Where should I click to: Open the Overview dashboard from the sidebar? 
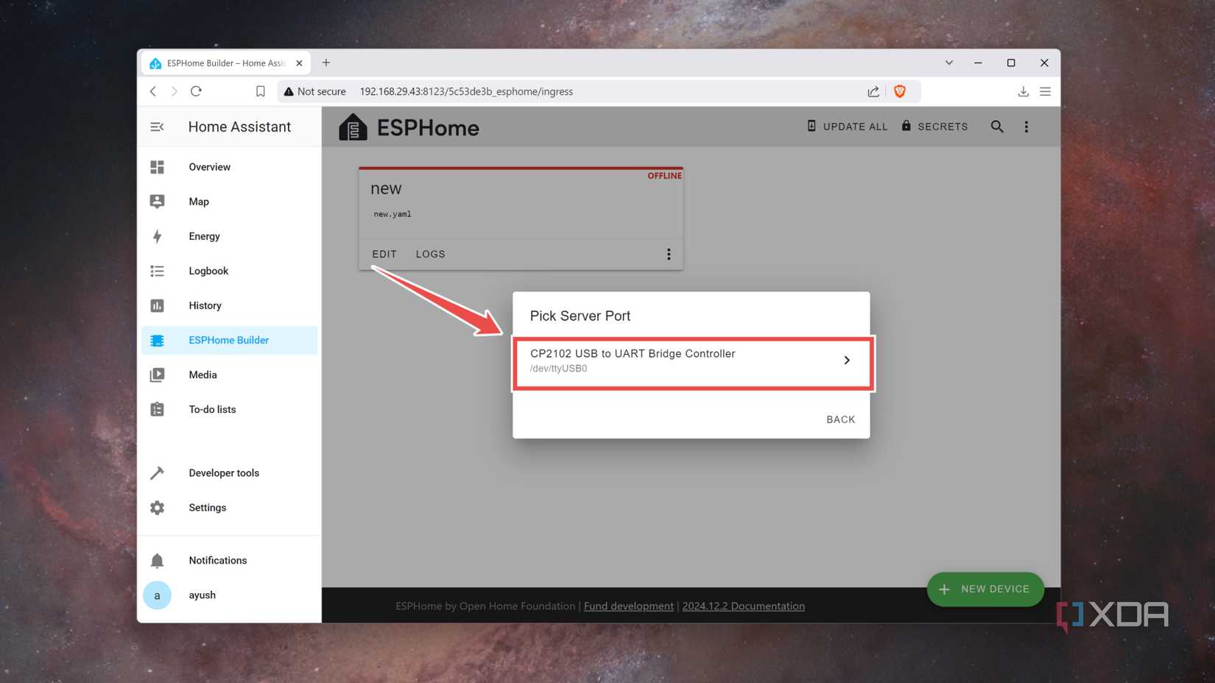point(209,167)
